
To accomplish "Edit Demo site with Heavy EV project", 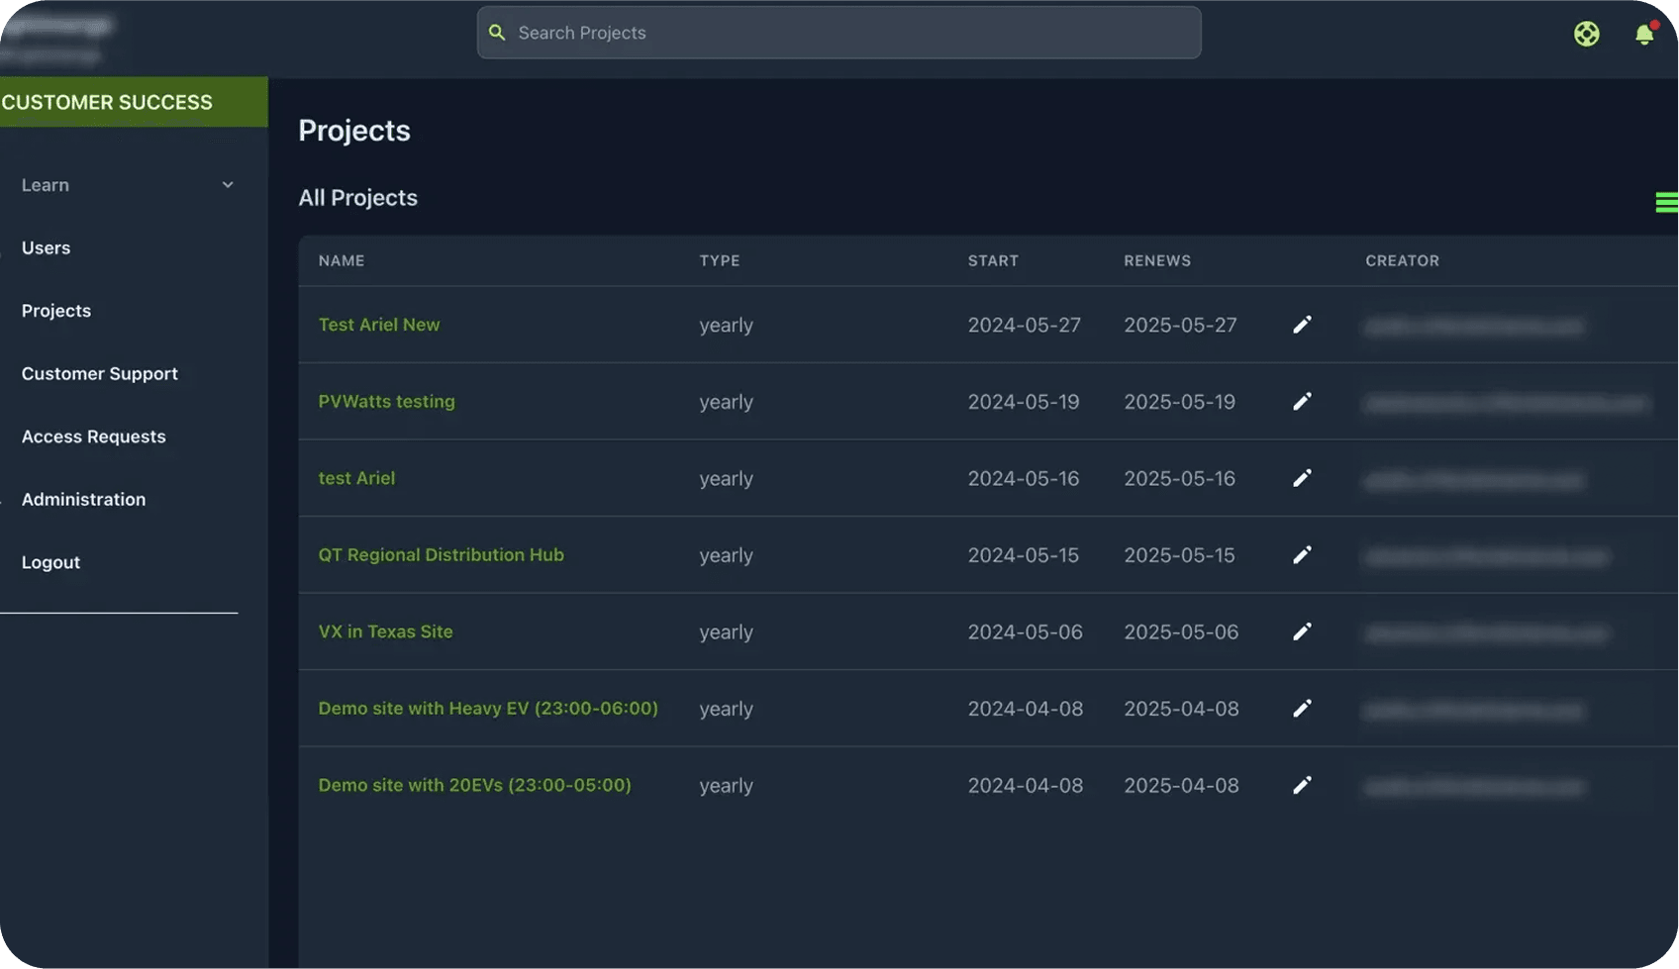I will coord(1302,709).
